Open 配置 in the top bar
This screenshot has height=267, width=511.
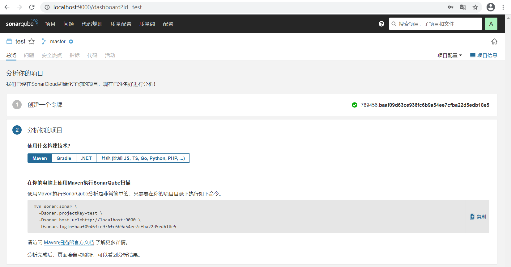[x=168, y=24]
